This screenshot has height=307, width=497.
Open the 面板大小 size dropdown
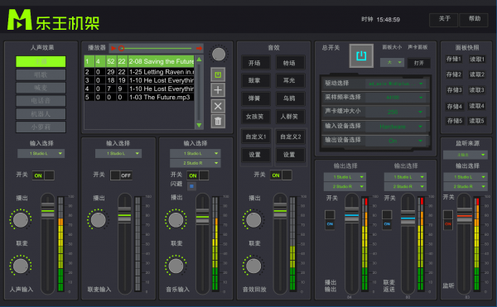(x=392, y=62)
